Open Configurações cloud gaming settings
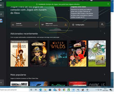Screen dimensions: 122x97 [x=84, y=25]
